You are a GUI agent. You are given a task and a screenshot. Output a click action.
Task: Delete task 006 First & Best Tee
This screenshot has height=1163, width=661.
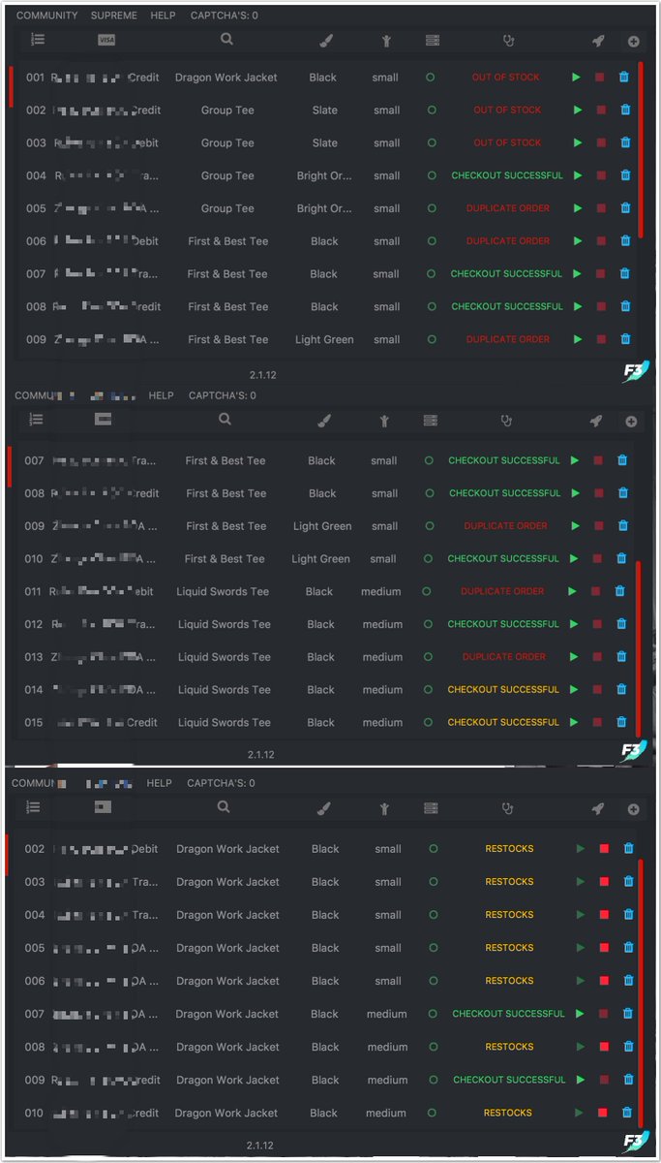(625, 241)
